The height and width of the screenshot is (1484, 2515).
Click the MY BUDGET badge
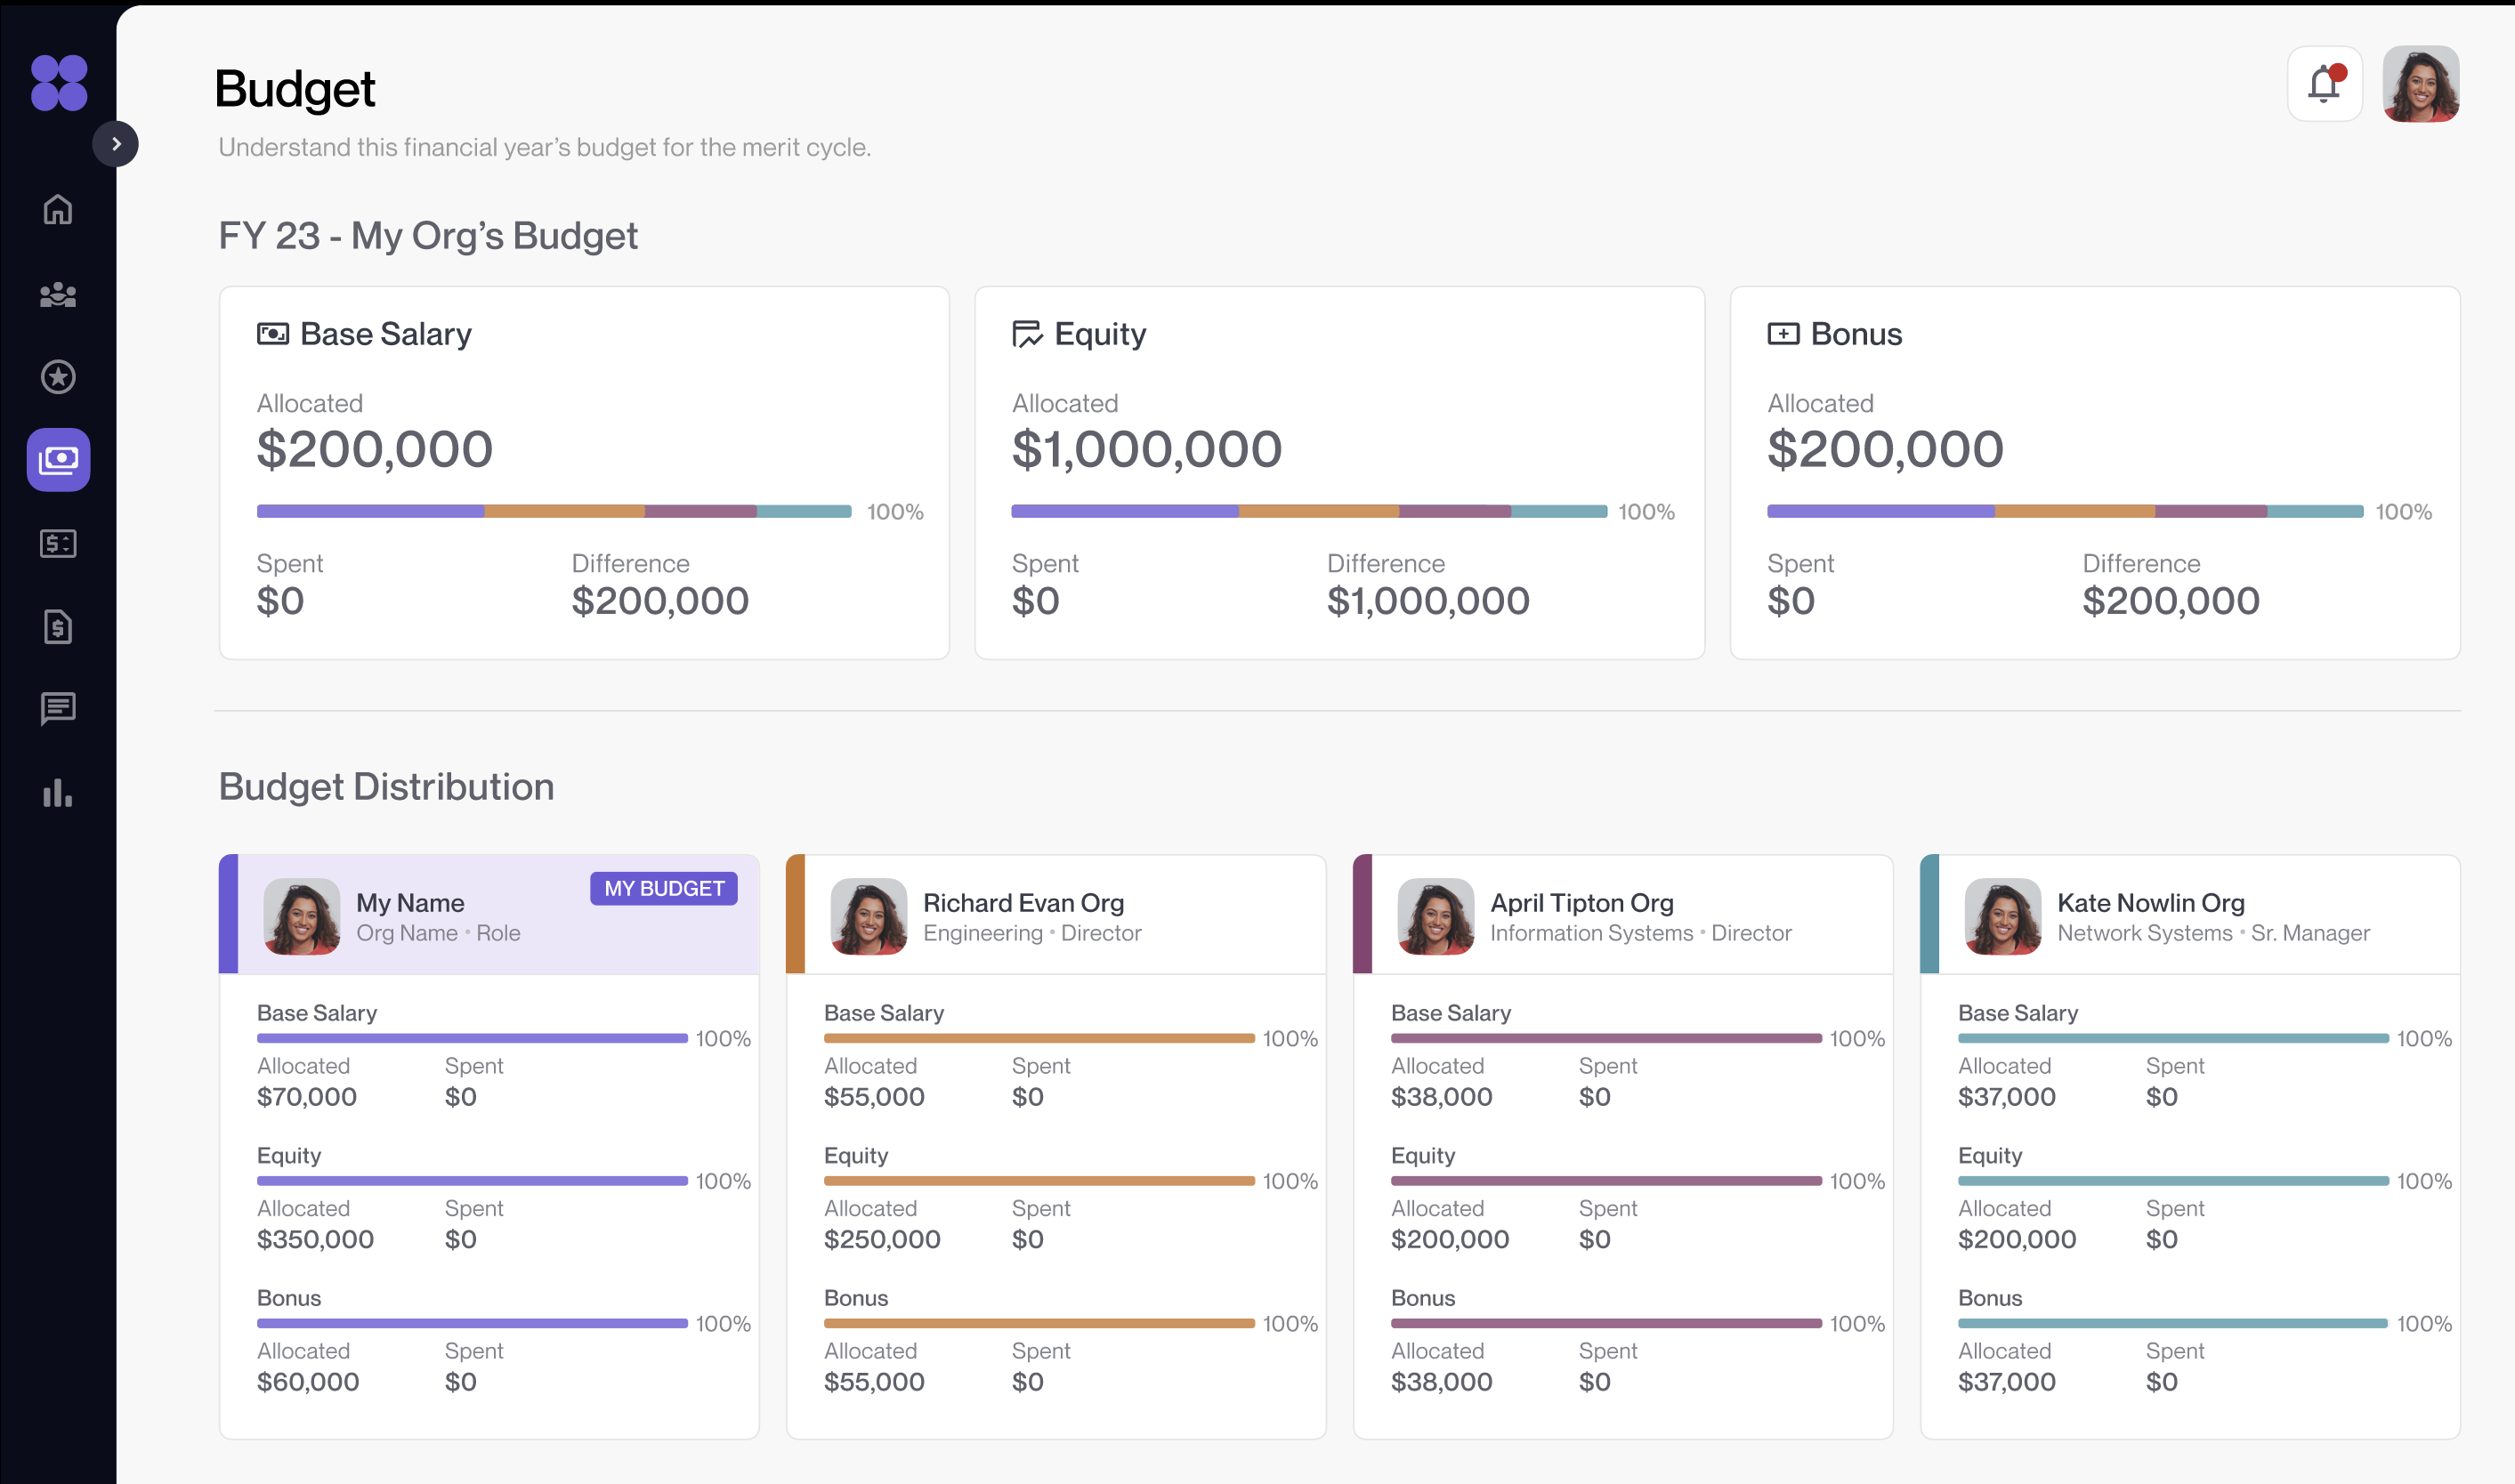[x=664, y=888]
